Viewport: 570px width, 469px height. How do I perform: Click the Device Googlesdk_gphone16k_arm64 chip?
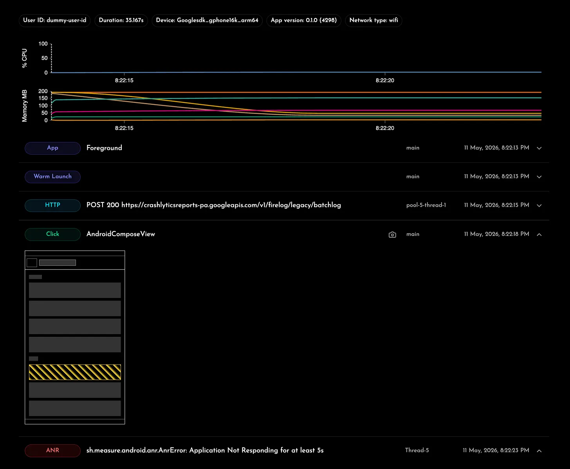coord(207,20)
